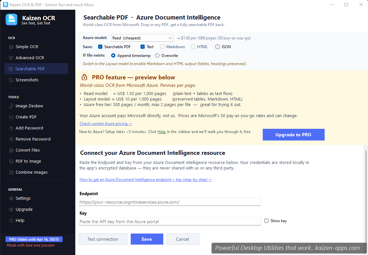
Task: Open the Add Password tool
Action: coord(29,128)
